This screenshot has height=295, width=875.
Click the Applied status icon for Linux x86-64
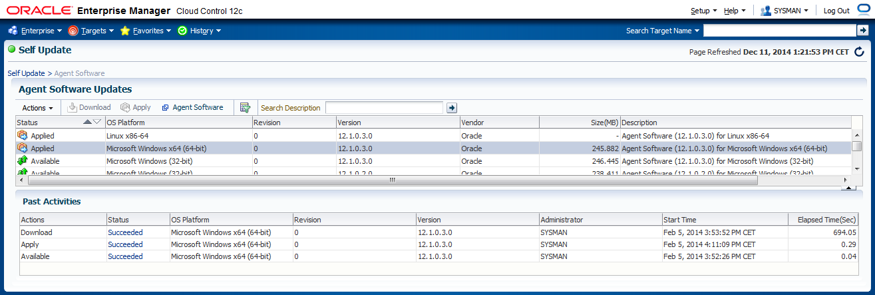coord(23,135)
